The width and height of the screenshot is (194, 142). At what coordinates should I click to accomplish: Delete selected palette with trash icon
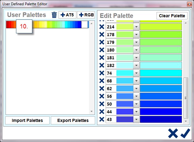[x=54, y=15]
